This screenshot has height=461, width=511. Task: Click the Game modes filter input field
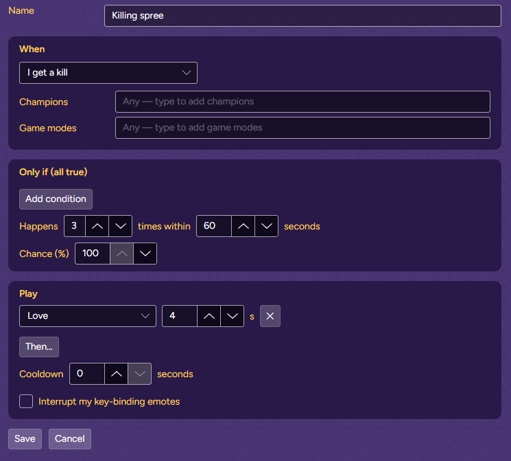[302, 128]
